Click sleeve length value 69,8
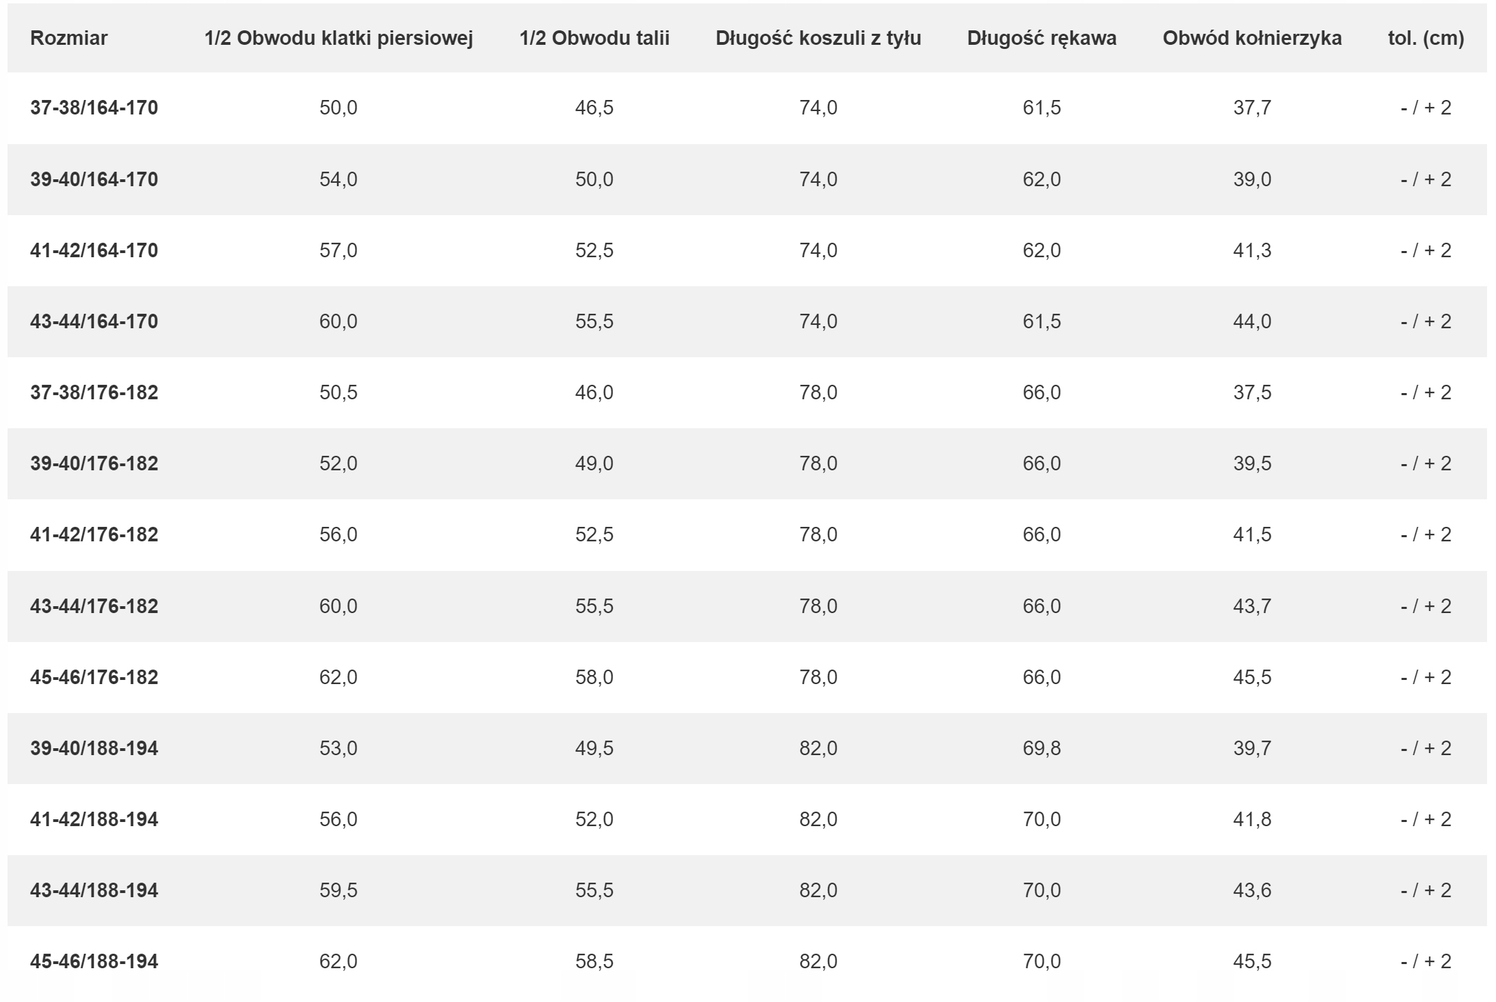Screen dimensions: 1496x1002 1042,748
